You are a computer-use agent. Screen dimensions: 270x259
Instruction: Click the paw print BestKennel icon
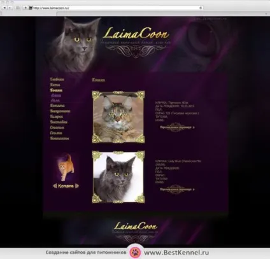pos(136,253)
